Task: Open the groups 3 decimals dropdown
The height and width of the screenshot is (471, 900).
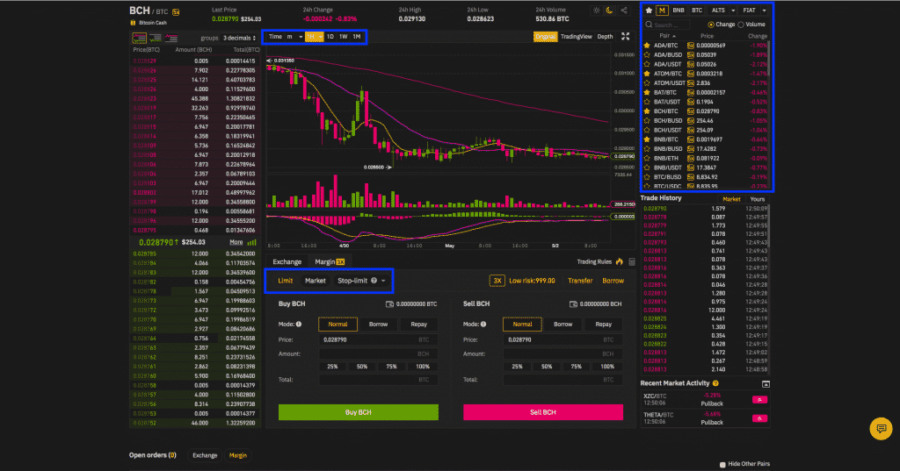Action: [x=239, y=38]
